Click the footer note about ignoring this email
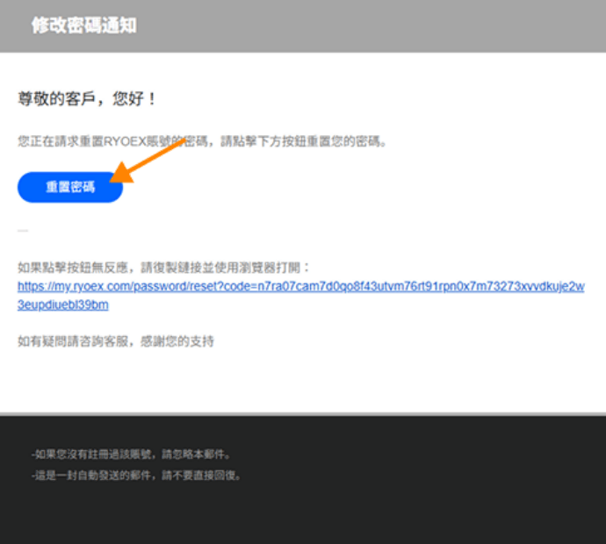This screenshot has height=544, width=606. (x=131, y=455)
